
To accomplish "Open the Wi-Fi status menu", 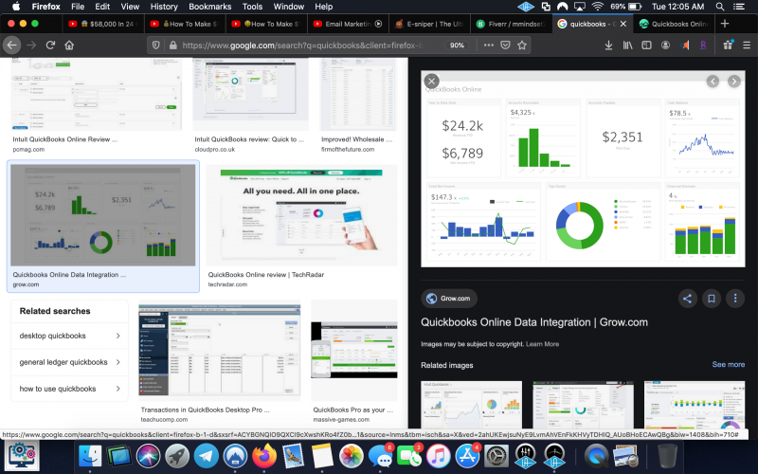I will tap(598, 7).
